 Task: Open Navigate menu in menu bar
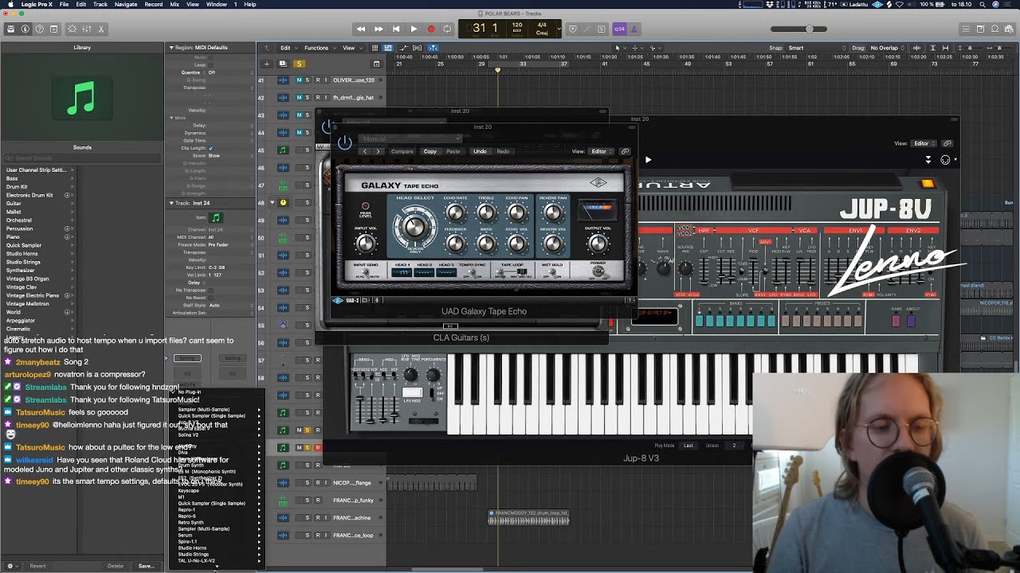(126, 4)
